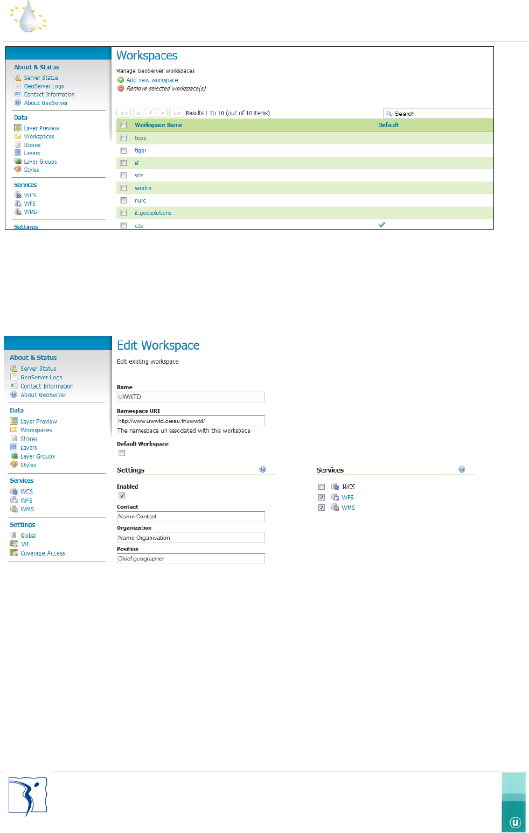Click the magnifier icon in the Search box
529x833 pixels.
click(389, 114)
